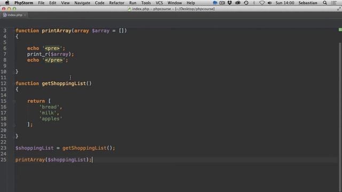Viewport: 342px width, 192px height.
Task: Click the green inspection status indicator
Action: tap(340, 30)
